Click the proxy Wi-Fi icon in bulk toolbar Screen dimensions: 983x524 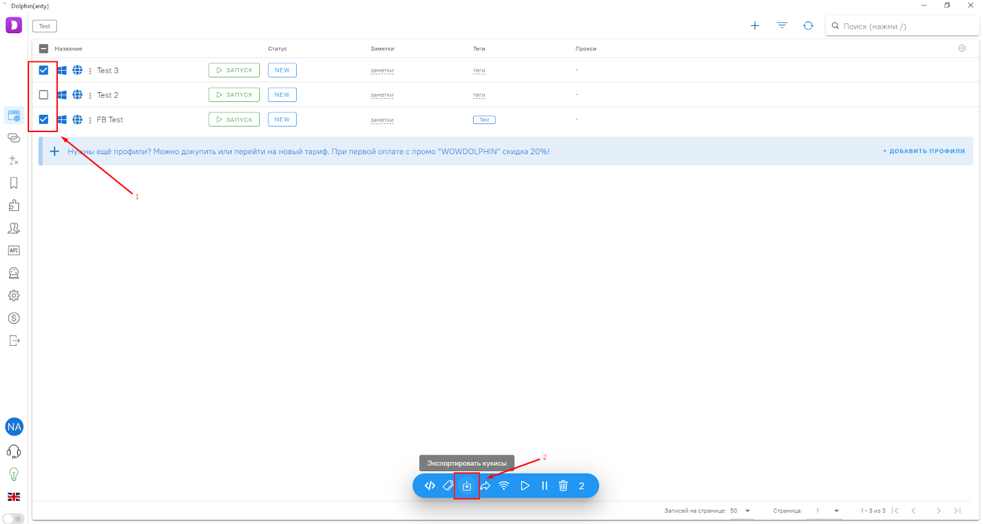[504, 486]
